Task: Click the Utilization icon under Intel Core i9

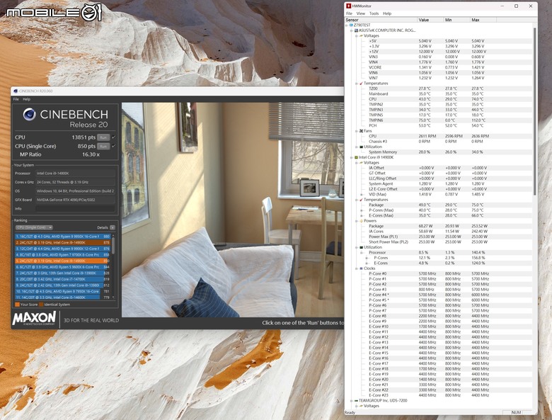Action: (x=361, y=247)
